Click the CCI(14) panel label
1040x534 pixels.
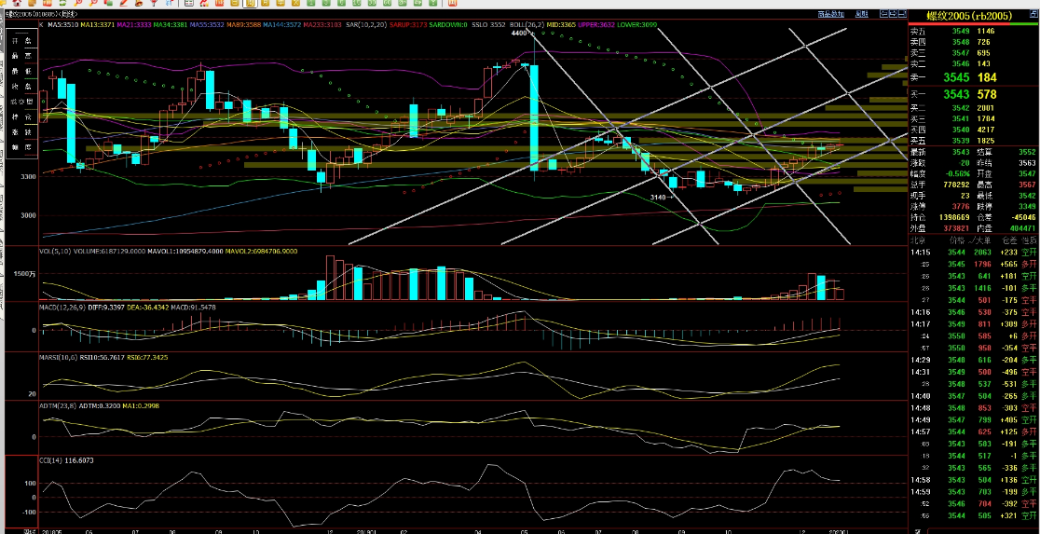52,459
